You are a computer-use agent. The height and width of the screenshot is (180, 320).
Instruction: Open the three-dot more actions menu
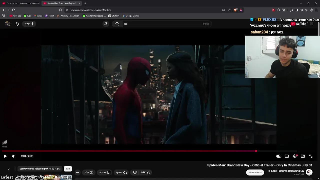[77, 172]
